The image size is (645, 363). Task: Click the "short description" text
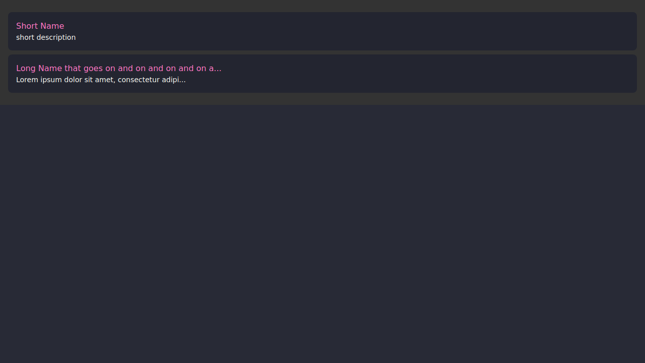pyautogui.click(x=46, y=37)
